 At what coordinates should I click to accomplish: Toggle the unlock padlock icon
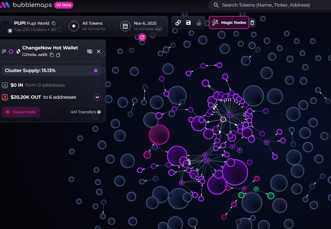(x=199, y=23)
